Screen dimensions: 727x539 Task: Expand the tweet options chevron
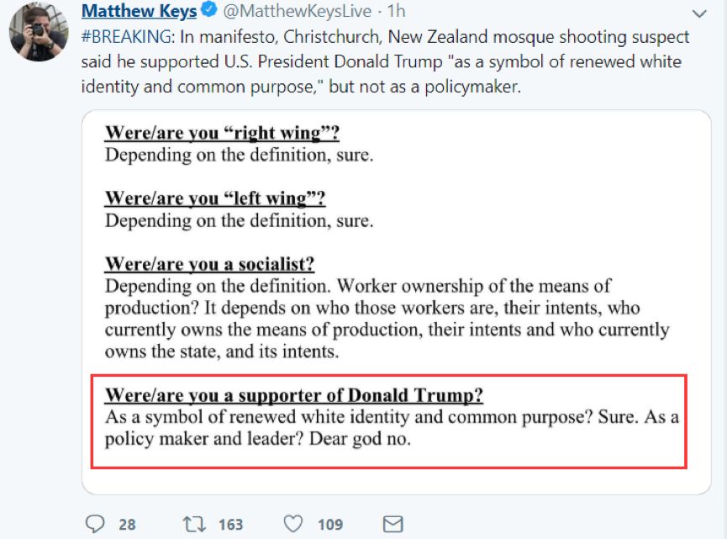tap(698, 13)
